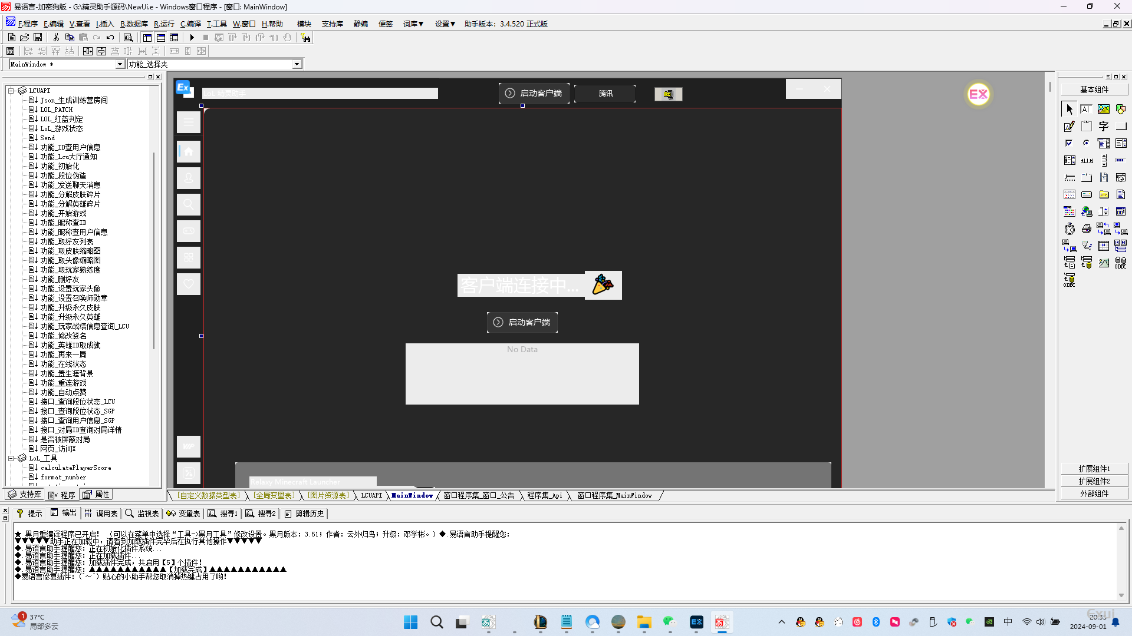Switch to the 程序集_Api tab
This screenshot has height=636, width=1132.
(545, 496)
